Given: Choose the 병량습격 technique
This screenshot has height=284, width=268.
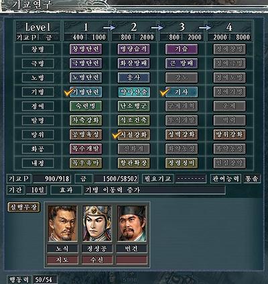Looking at the screenshot, I should click(x=134, y=49).
